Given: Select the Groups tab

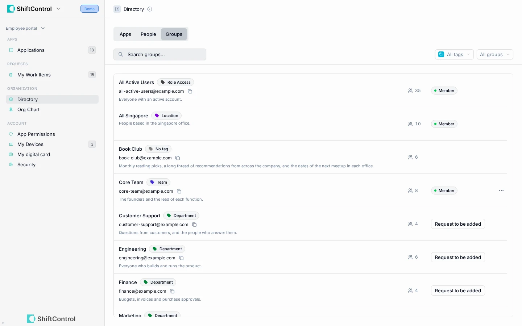Looking at the screenshot, I should [174, 34].
